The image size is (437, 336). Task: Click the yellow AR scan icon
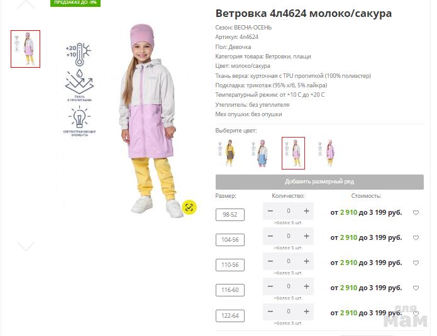(189, 207)
